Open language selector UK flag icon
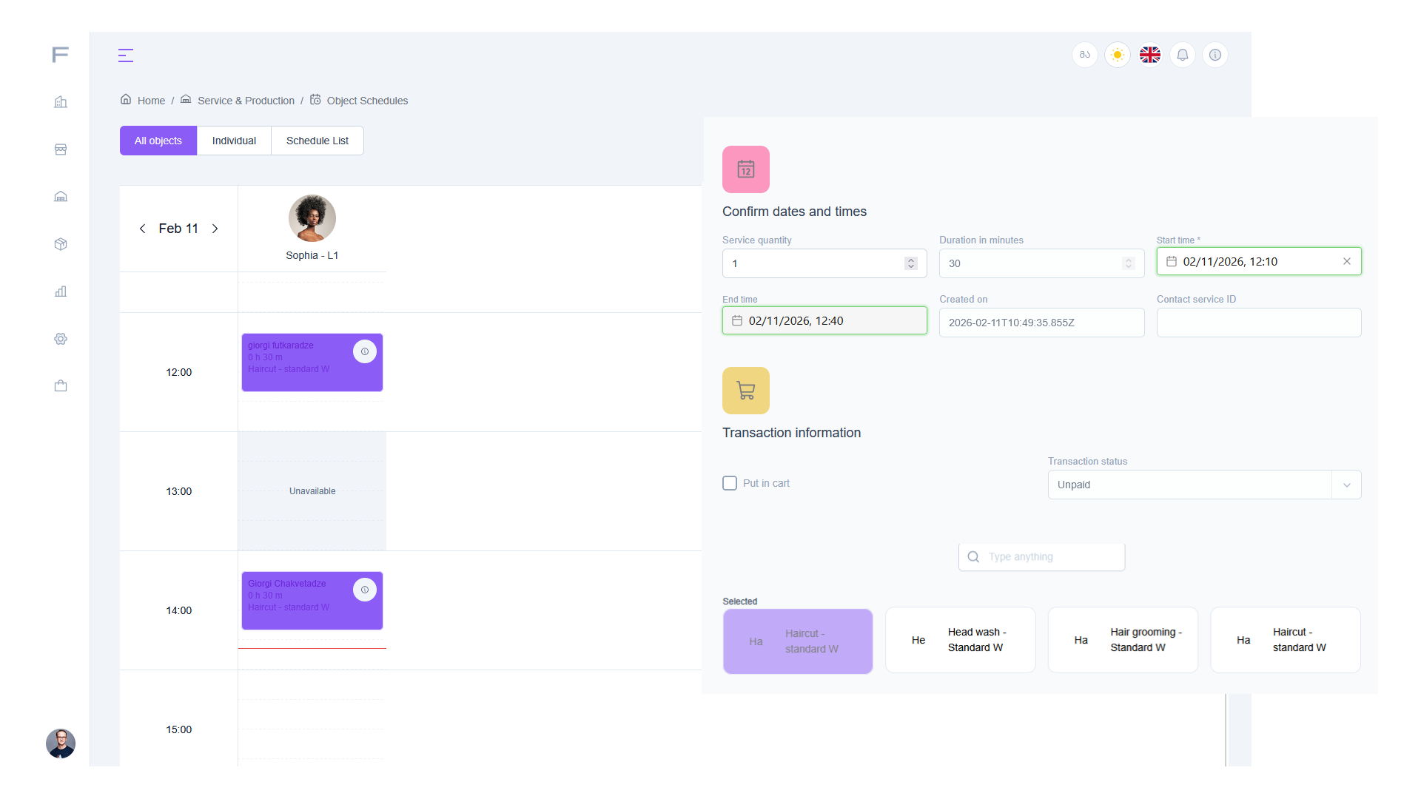1421x799 pixels. [1149, 55]
